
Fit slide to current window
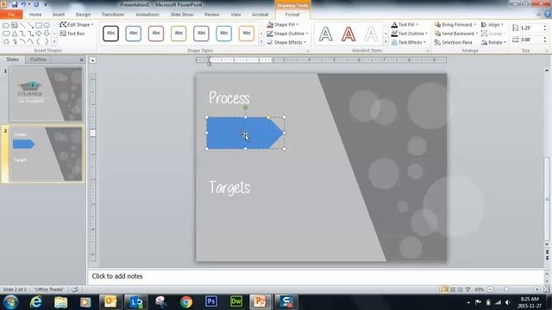point(546,289)
